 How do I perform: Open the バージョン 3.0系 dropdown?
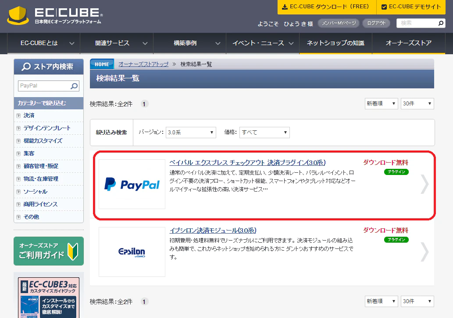pyautogui.click(x=191, y=133)
